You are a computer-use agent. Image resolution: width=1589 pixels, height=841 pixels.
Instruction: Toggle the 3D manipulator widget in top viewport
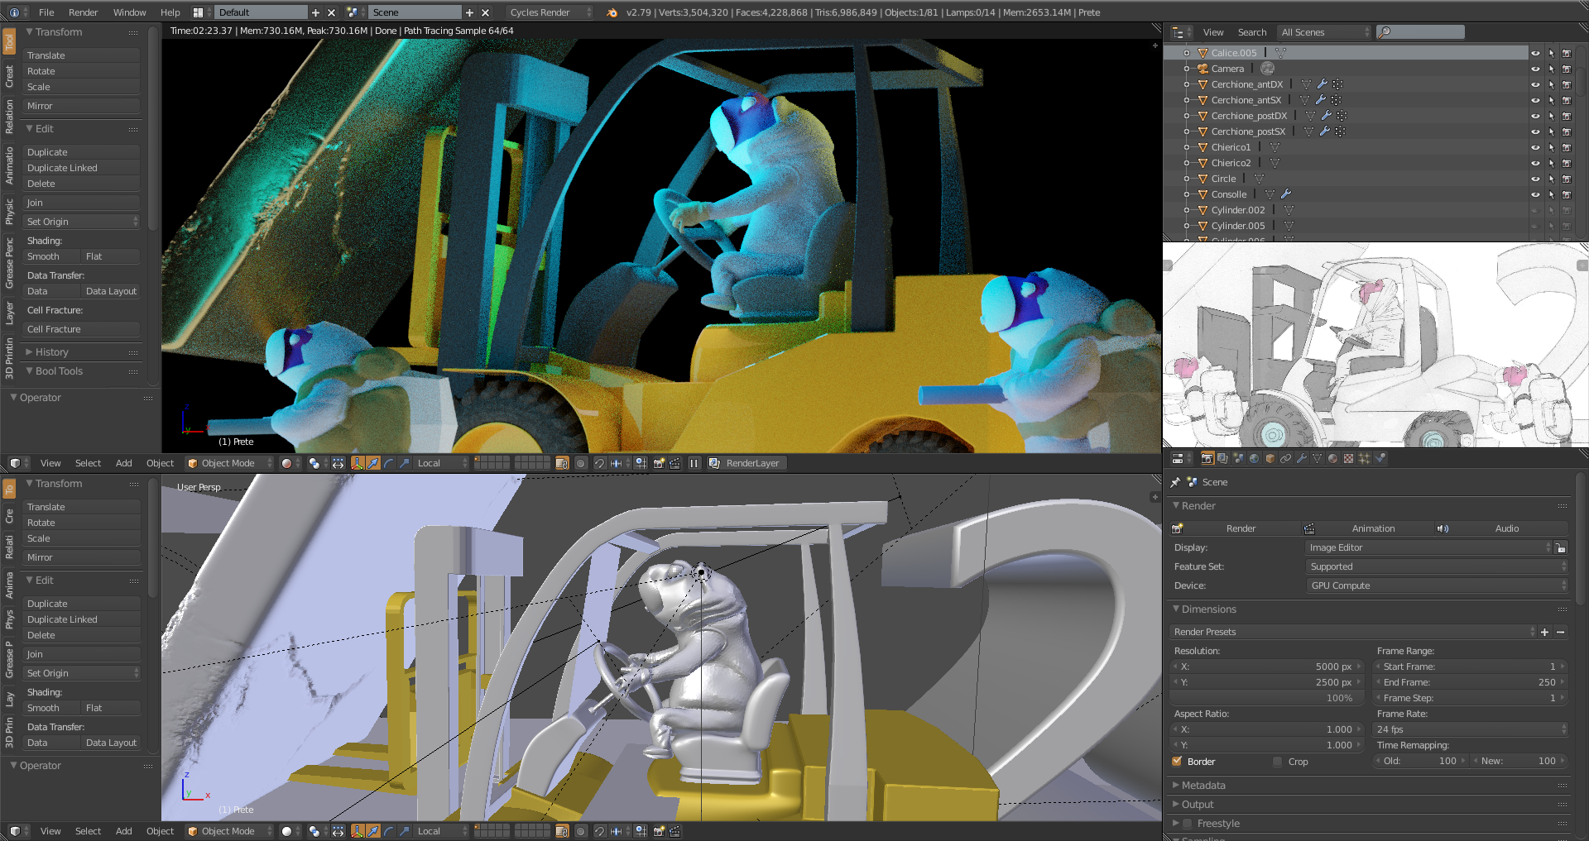tap(358, 463)
